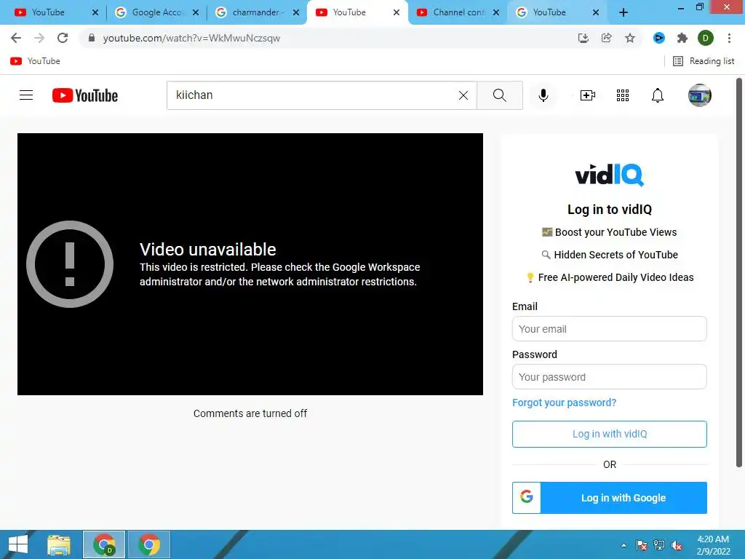Viewport: 745px width, 559px height.
Task: Open the network tray icon
Action: (659, 545)
